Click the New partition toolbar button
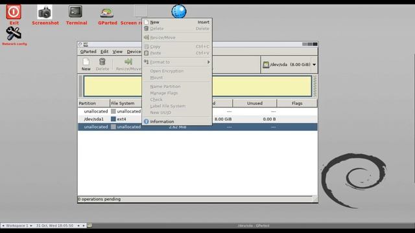This screenshot has height=233, width=415. (x=86, y=65)
